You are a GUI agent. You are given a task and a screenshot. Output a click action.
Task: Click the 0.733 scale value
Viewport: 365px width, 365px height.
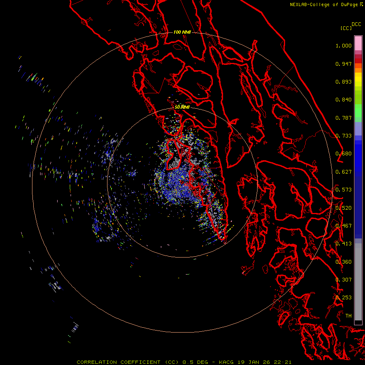coord(344,136)
